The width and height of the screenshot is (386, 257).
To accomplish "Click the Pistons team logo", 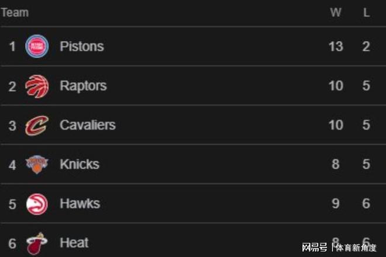I will pyautogui.click(x=37, y=46).
